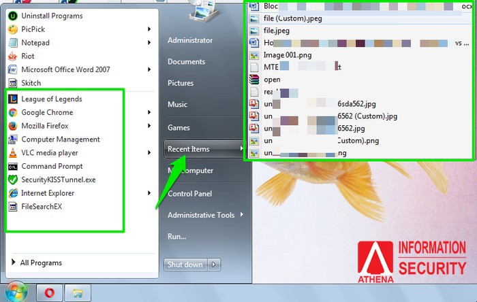
Task: Click the Opera icon in taskbar
Action: click(49, 293)
